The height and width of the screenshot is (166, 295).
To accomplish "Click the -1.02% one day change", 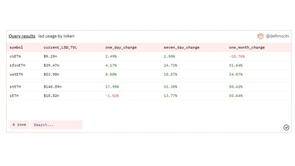I will [x=112, y=96].
